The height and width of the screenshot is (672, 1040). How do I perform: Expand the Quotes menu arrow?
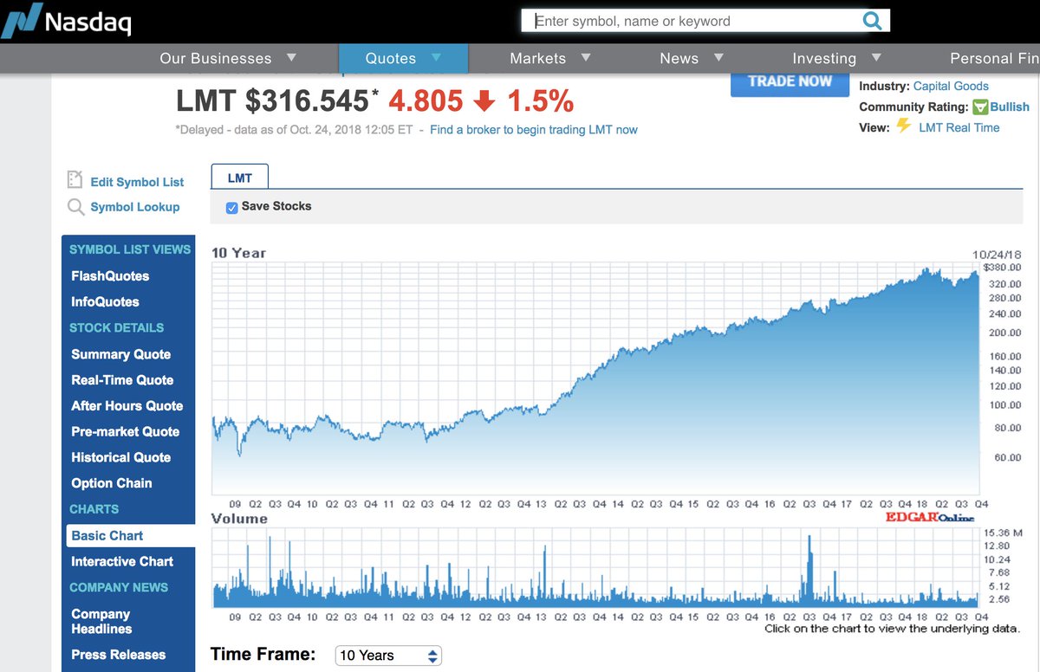(x=436, y=57)
